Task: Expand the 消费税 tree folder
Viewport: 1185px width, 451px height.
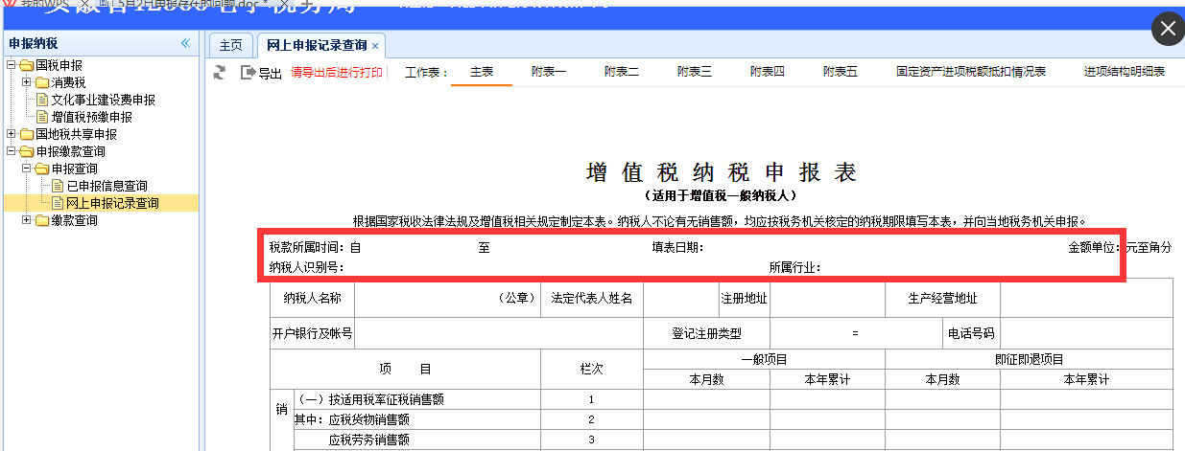Action: tap(27, 82)
